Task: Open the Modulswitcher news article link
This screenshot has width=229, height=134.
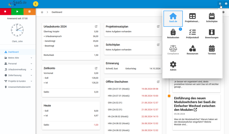Action: point(195,110)
